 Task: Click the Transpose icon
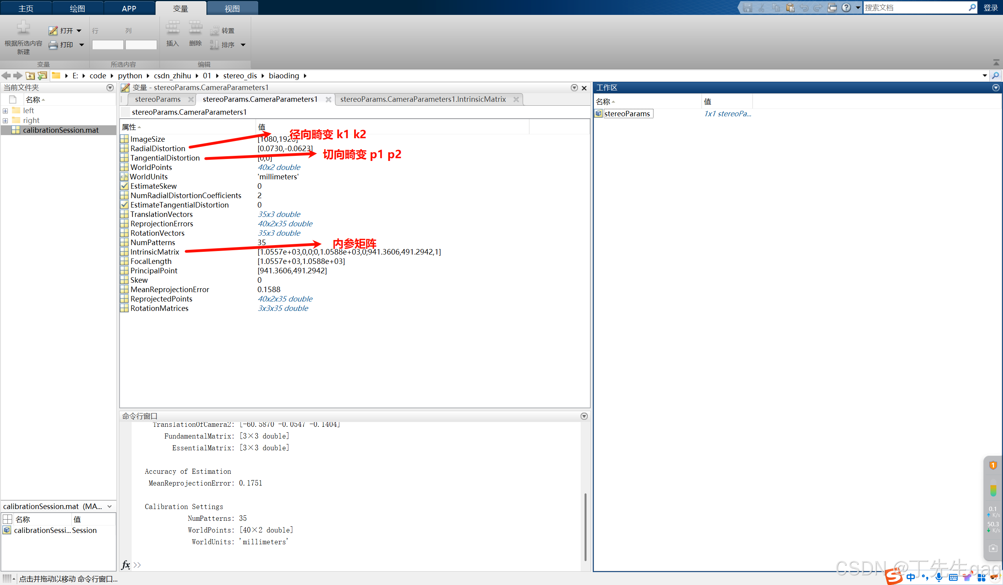215,31
